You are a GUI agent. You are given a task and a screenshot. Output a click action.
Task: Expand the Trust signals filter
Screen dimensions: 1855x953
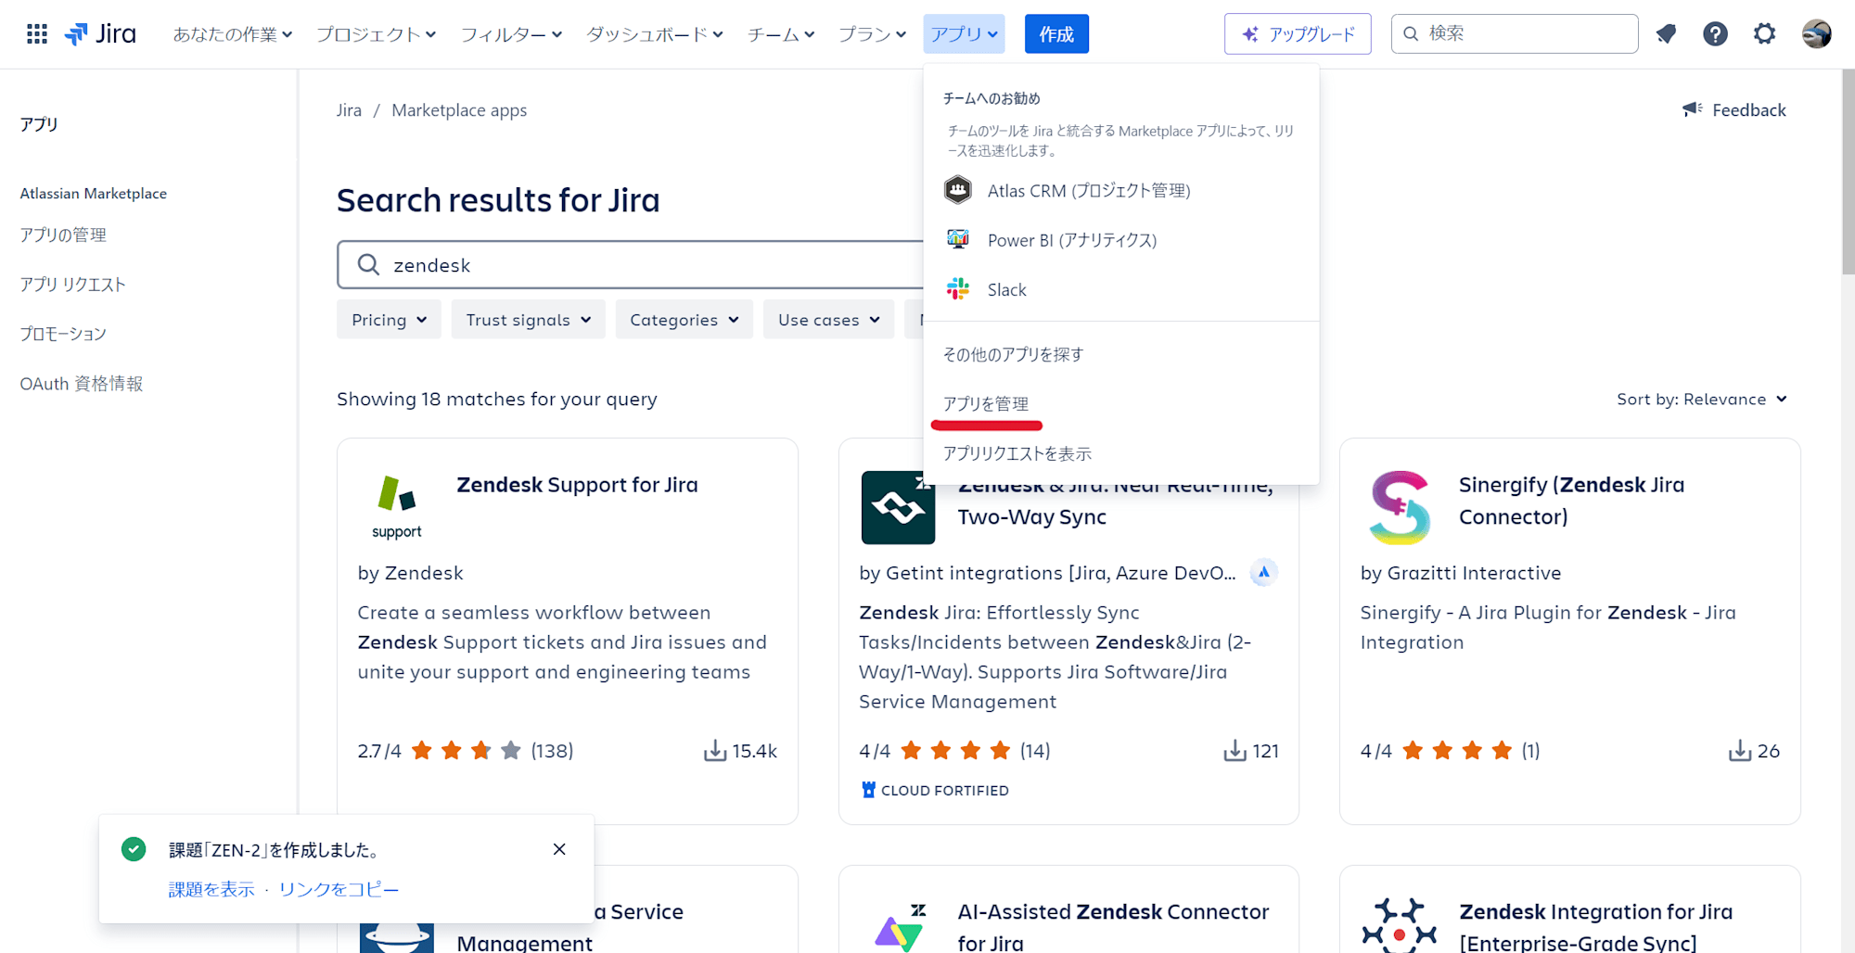528,320
